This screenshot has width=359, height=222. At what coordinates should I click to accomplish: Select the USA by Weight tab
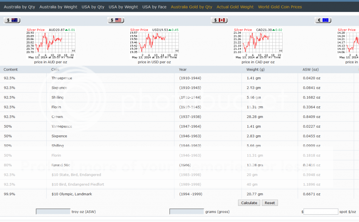[x=123, y=7]
